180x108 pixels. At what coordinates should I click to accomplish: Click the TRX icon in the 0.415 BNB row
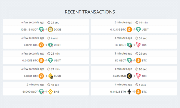138,76
